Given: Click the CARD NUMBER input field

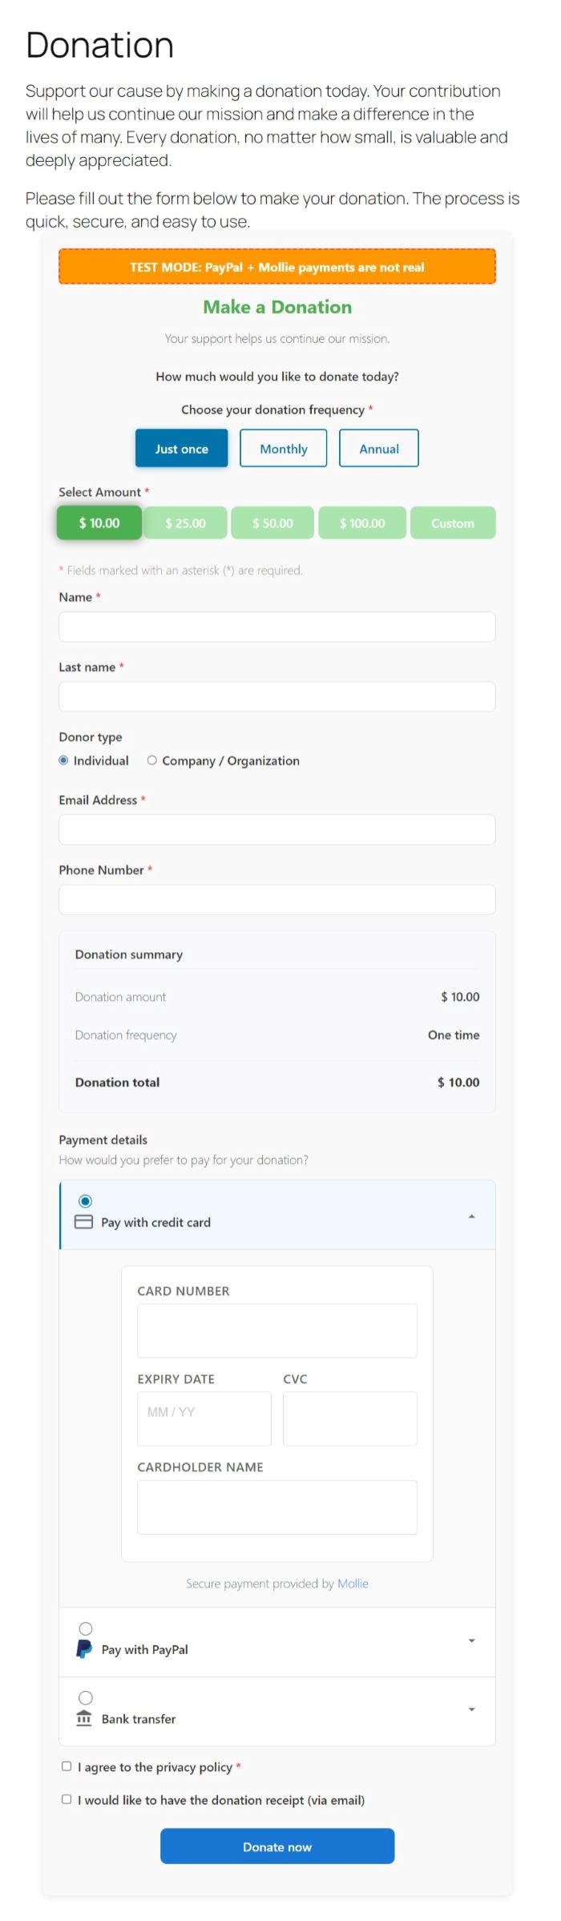Looking at the screenshot, I should 276,1330.
